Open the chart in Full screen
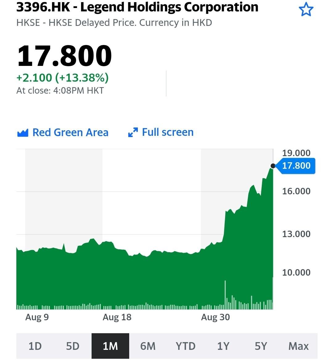 [161, 132]
